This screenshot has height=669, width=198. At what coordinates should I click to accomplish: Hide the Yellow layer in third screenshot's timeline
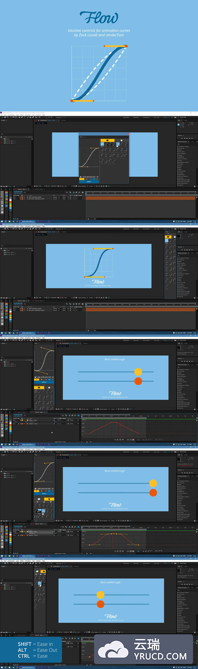click(x=14, y=420)
